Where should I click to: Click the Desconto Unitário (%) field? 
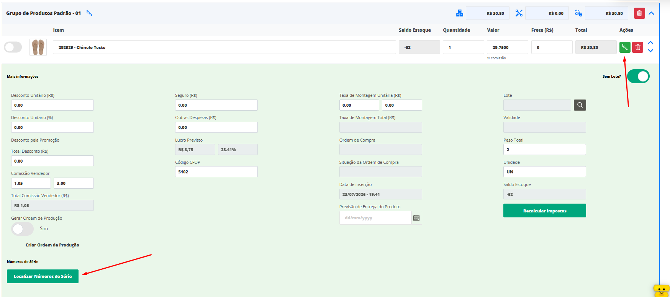tap(52, 127)
